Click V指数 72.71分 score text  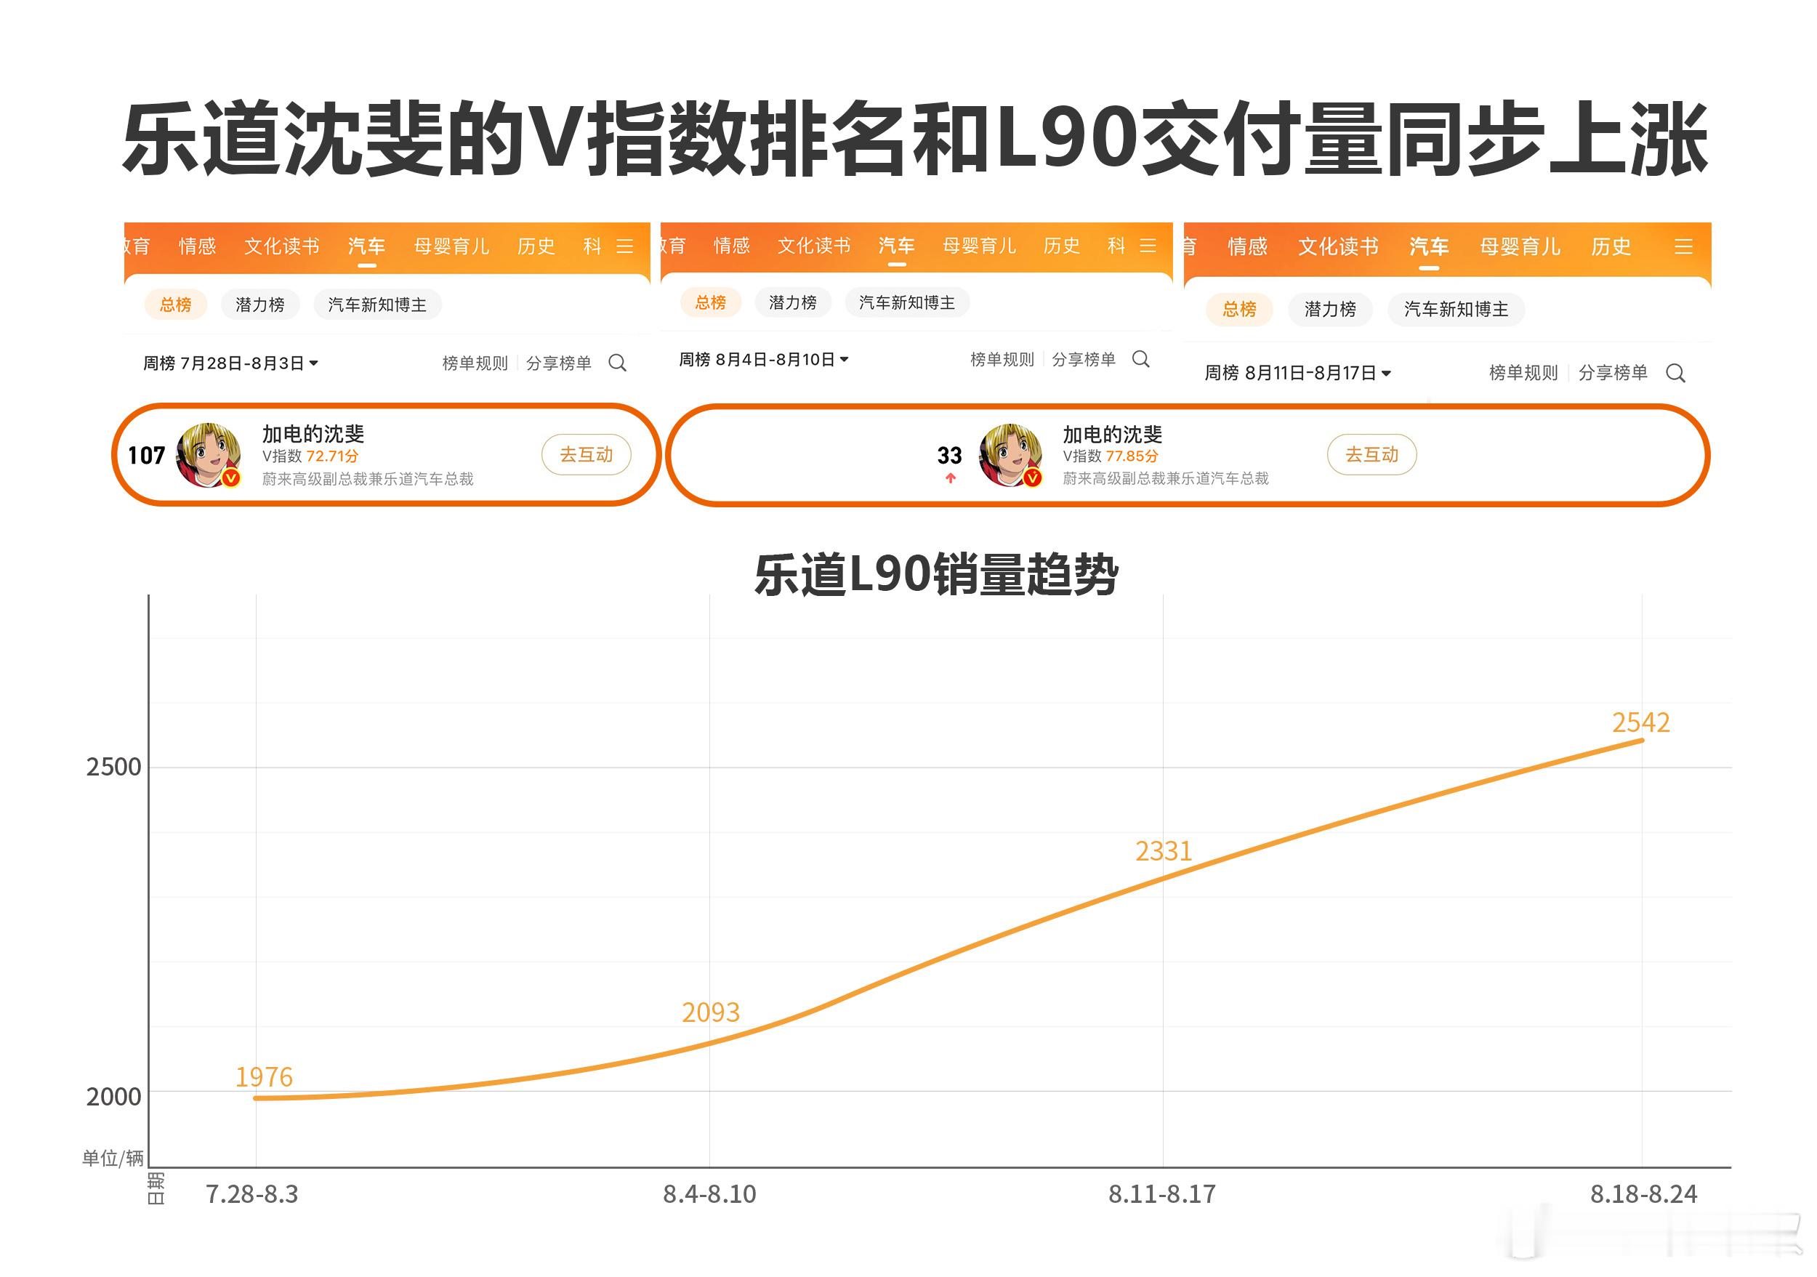(x=310, y=456)
